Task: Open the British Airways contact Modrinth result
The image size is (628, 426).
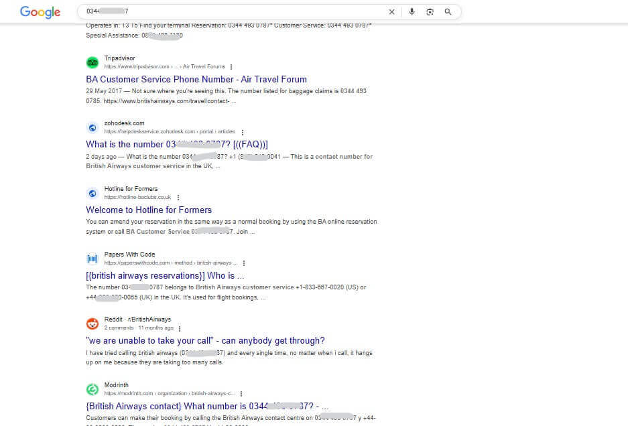Action: click(x=207, y=406)
